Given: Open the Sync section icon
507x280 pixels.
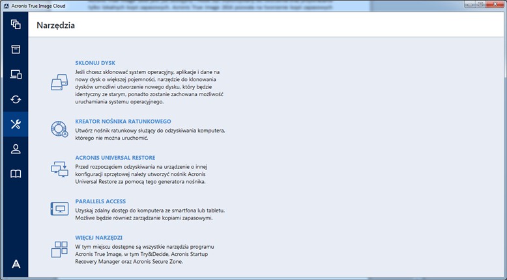Looking at the screenshot, I should [16, 99].
